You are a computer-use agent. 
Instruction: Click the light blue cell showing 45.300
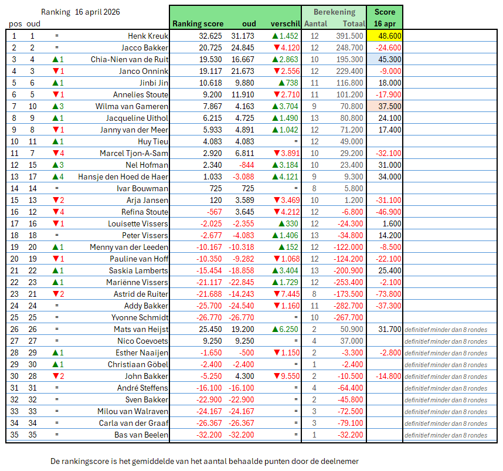click(385, 59)
